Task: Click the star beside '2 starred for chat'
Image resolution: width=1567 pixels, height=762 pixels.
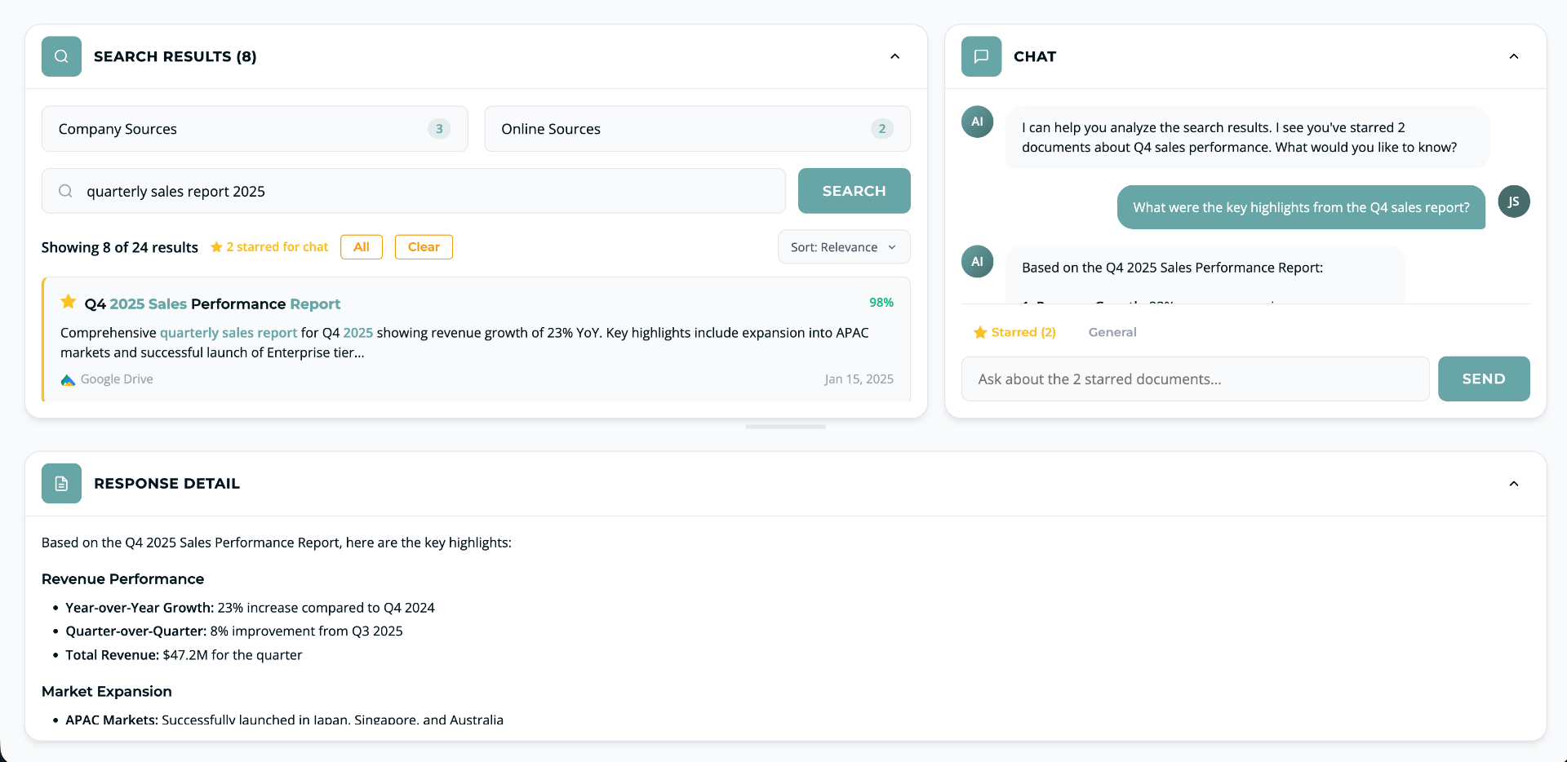Action: [215, 246]
